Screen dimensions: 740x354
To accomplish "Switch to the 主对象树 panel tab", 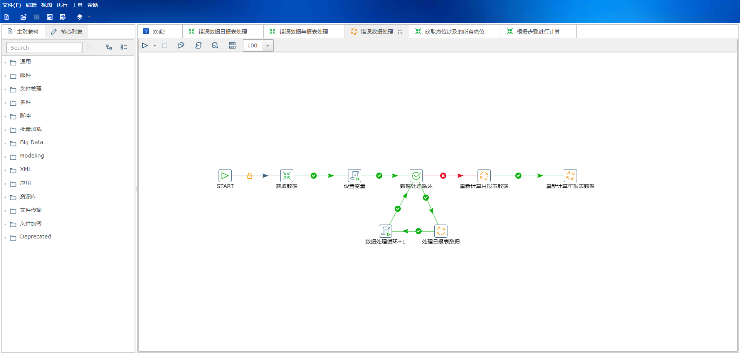I will point(24,32).
